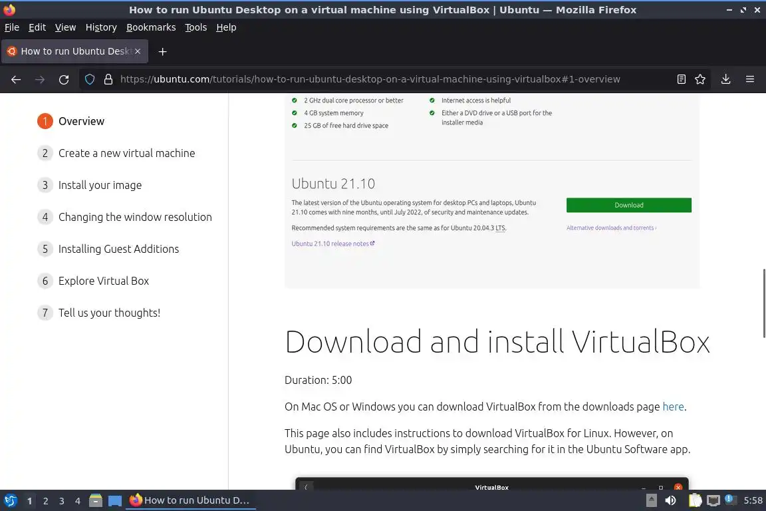Viewport: 766px width, 511px height.
Task: Open the File menu
Action: click(x=12, y=27)
